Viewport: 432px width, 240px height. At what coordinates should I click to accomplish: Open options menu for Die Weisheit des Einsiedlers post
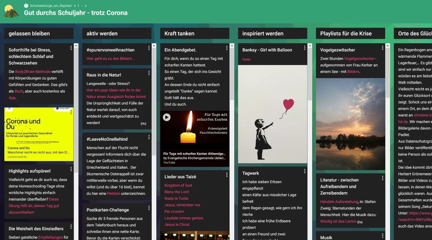pyautogui.click(x=71, y=227)
